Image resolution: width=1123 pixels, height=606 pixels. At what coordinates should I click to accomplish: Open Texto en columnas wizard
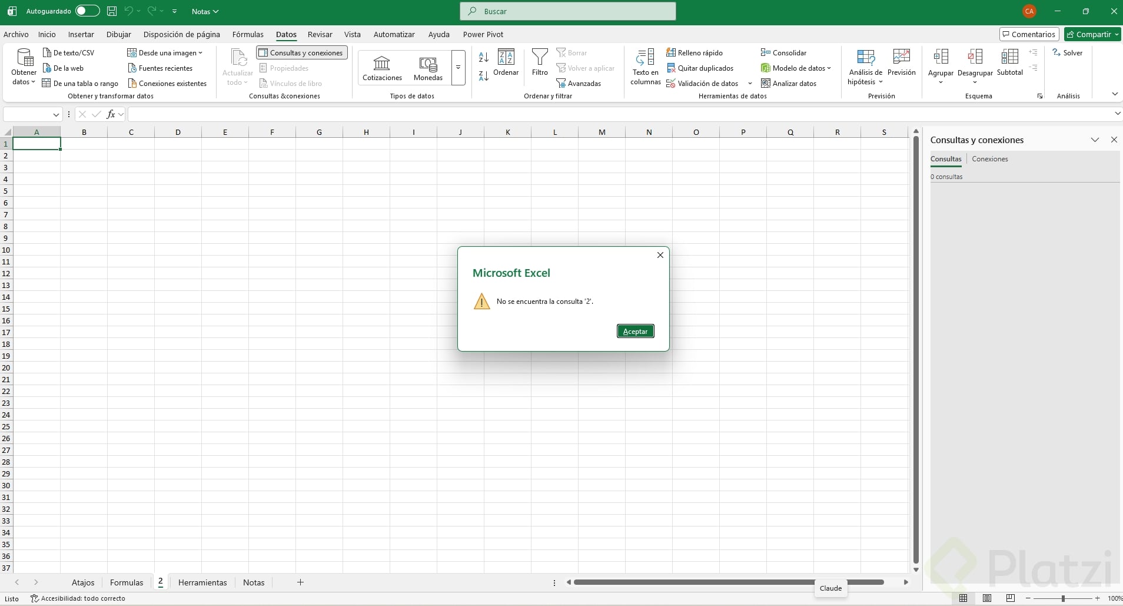[646, 67]
